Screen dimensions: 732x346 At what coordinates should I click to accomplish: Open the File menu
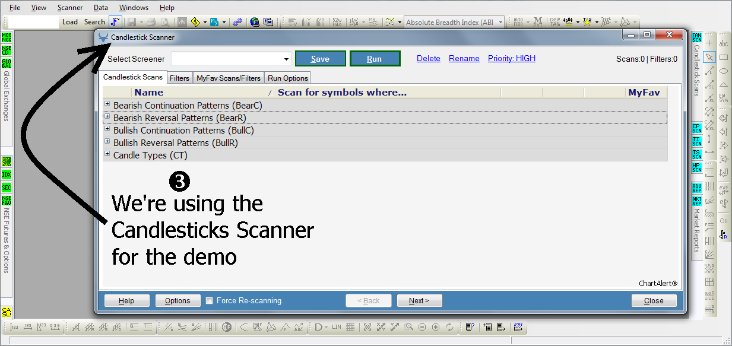(15, 8)
